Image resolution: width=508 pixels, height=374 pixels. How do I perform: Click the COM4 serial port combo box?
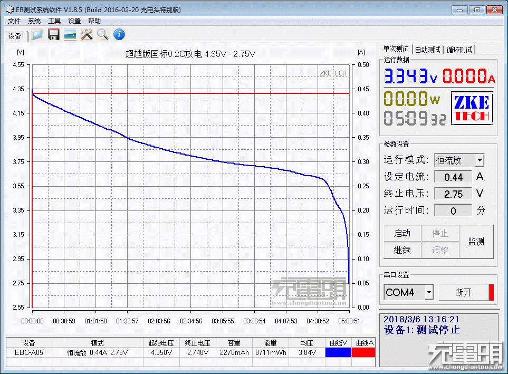(408, 292)
